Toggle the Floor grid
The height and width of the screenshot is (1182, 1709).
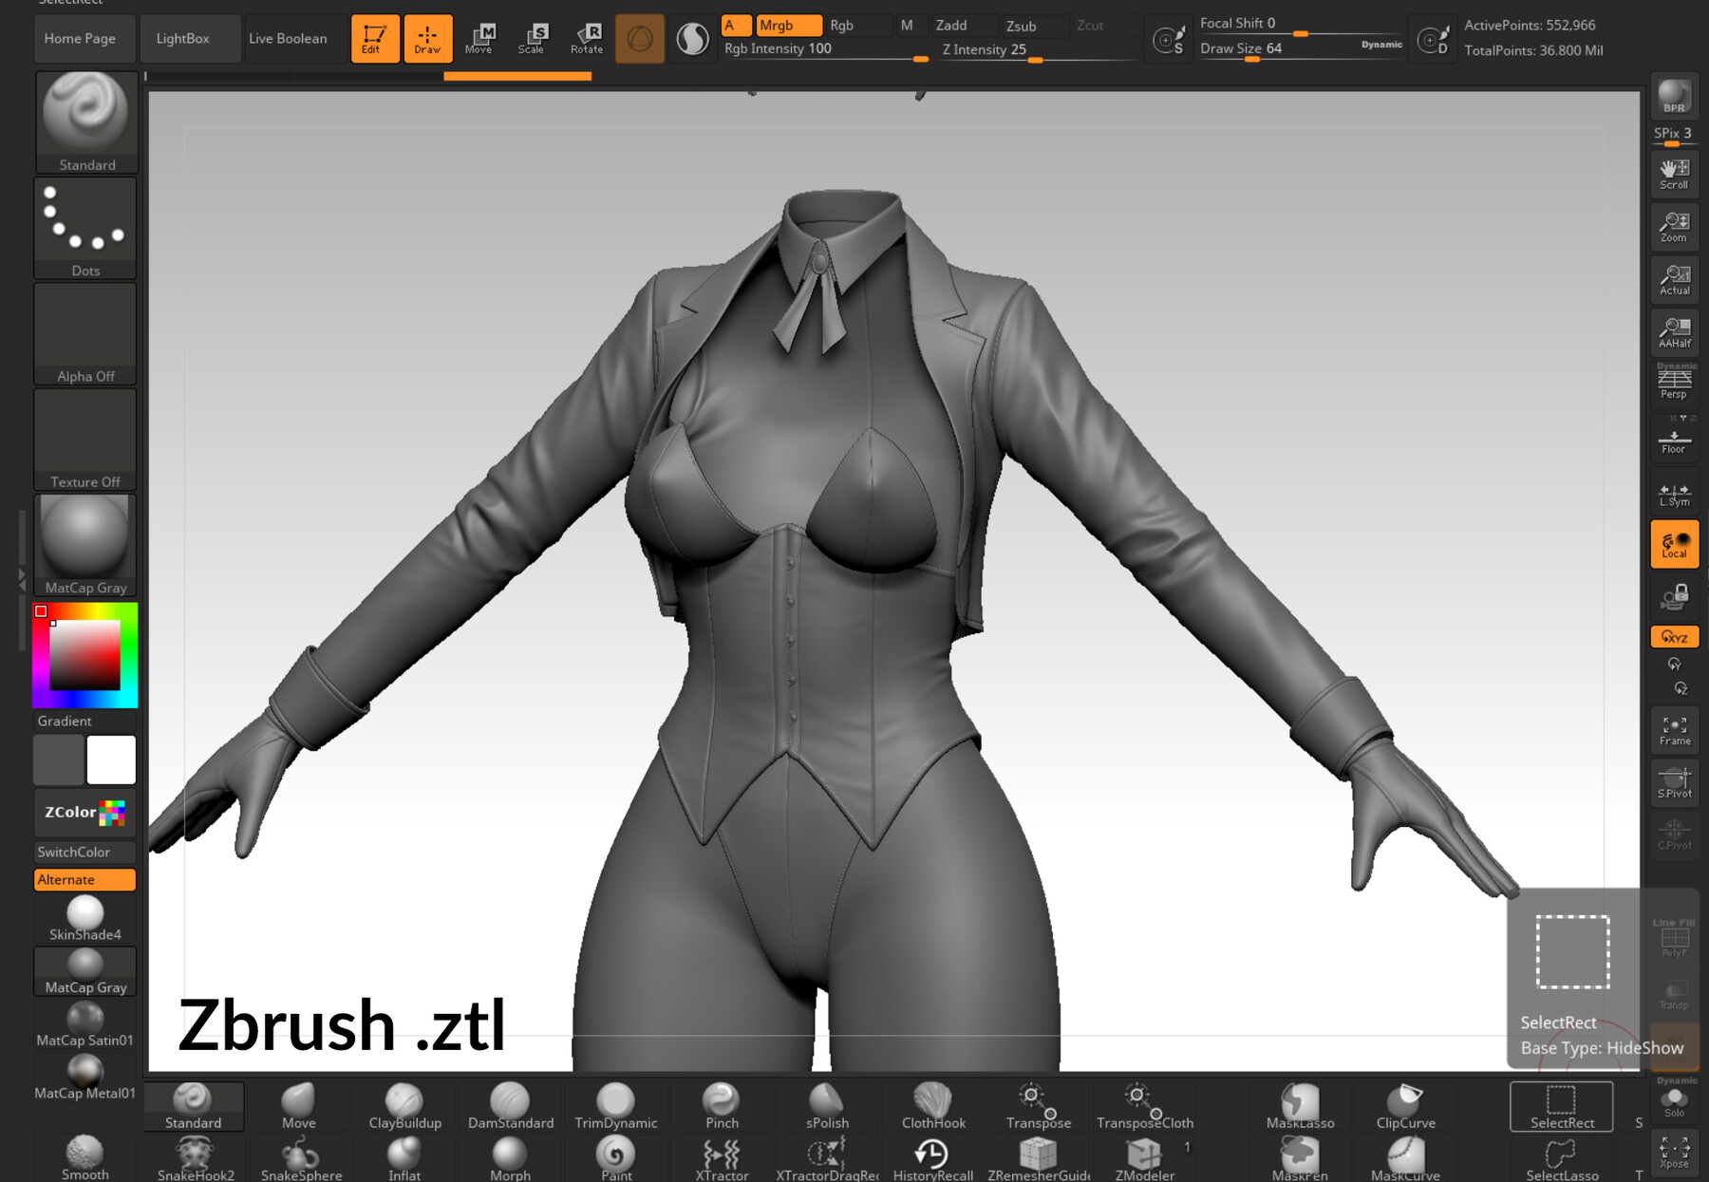pos(1674,438)
